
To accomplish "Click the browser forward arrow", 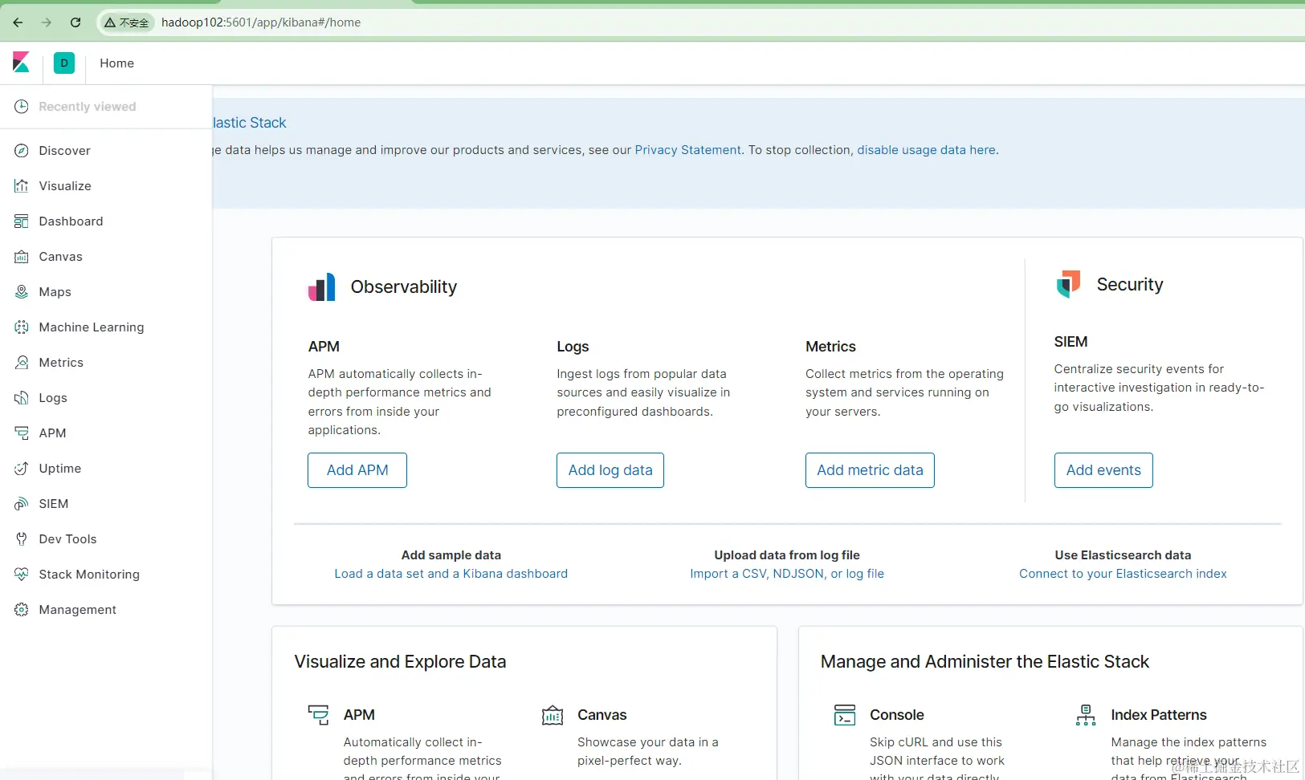I will point(47,22).
